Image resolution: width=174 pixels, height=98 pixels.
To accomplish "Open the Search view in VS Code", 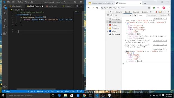I will click(x=5, y=13).
